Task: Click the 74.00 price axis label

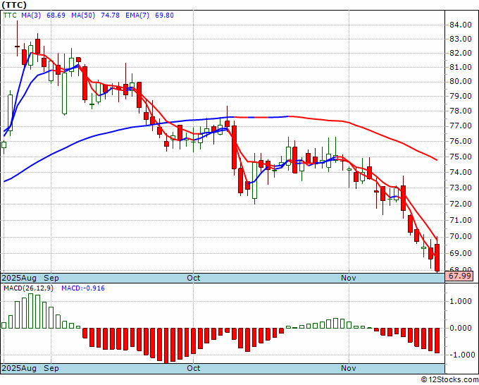Action: coord(461,173)
